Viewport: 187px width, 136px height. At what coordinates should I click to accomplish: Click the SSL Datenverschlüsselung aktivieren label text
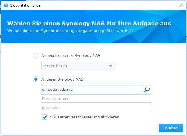coord(85,117)
